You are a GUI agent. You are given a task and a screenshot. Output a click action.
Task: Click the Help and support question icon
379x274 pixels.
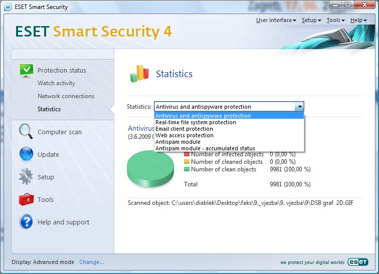point(27,222)
